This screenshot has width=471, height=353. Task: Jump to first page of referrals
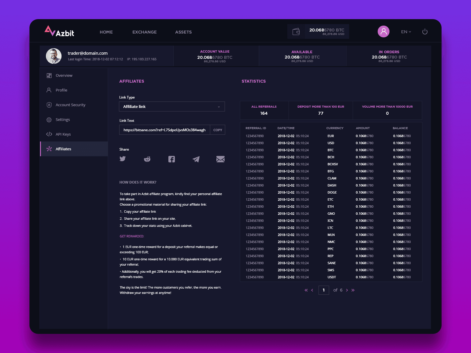pyautogui.click(x=306, y=290)
